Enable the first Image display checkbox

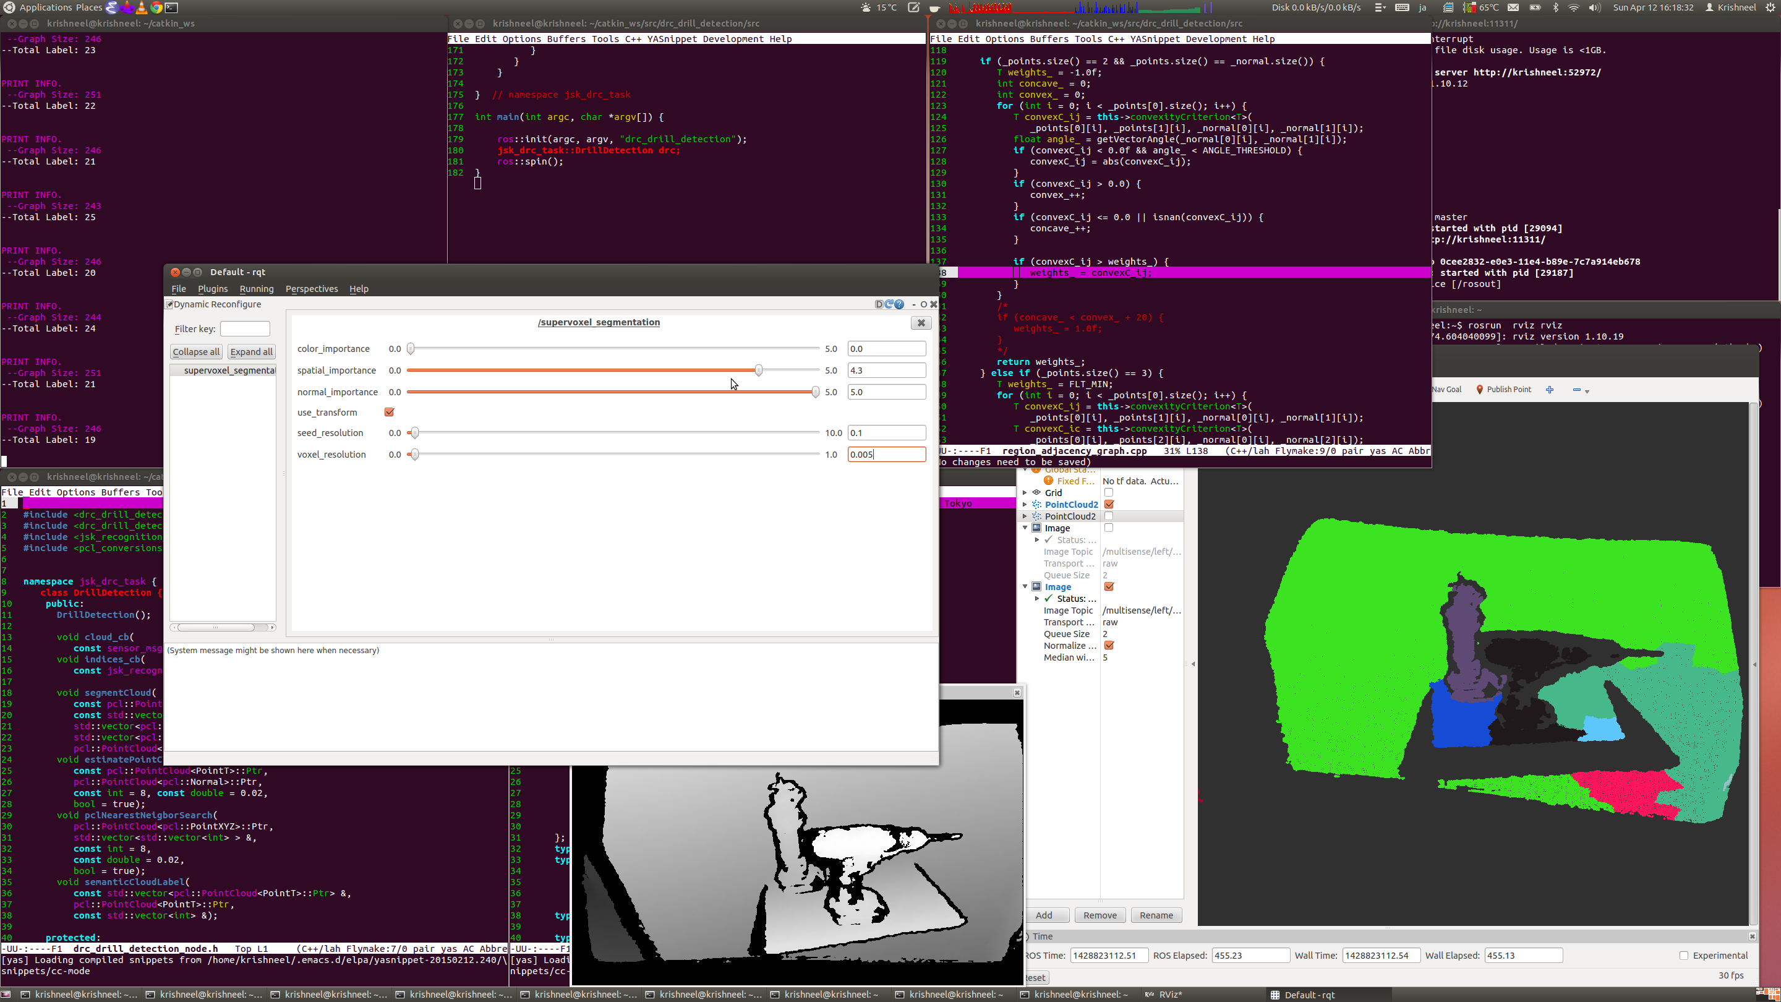(1108, 528)
